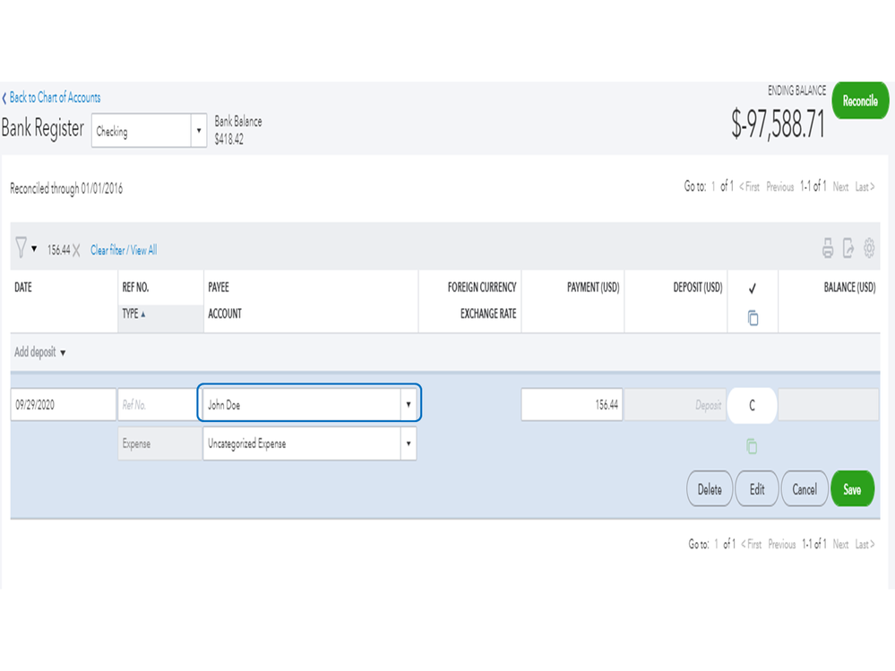
Task: Export register to Excel icon
Action: tap(848, 249)
